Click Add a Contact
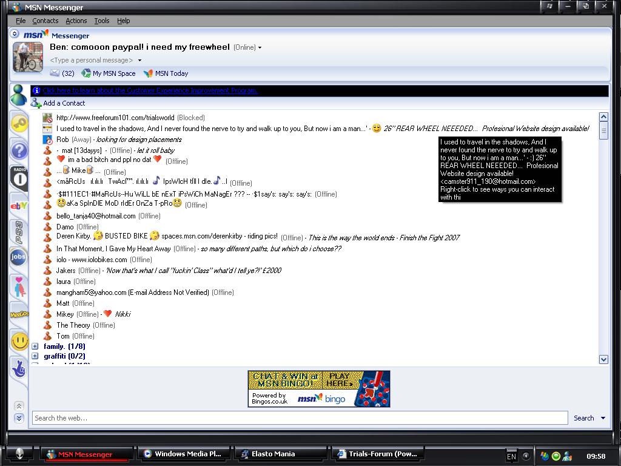 58,103
